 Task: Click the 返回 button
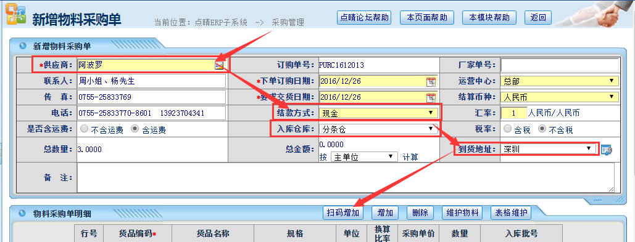(x=538, y=17)
